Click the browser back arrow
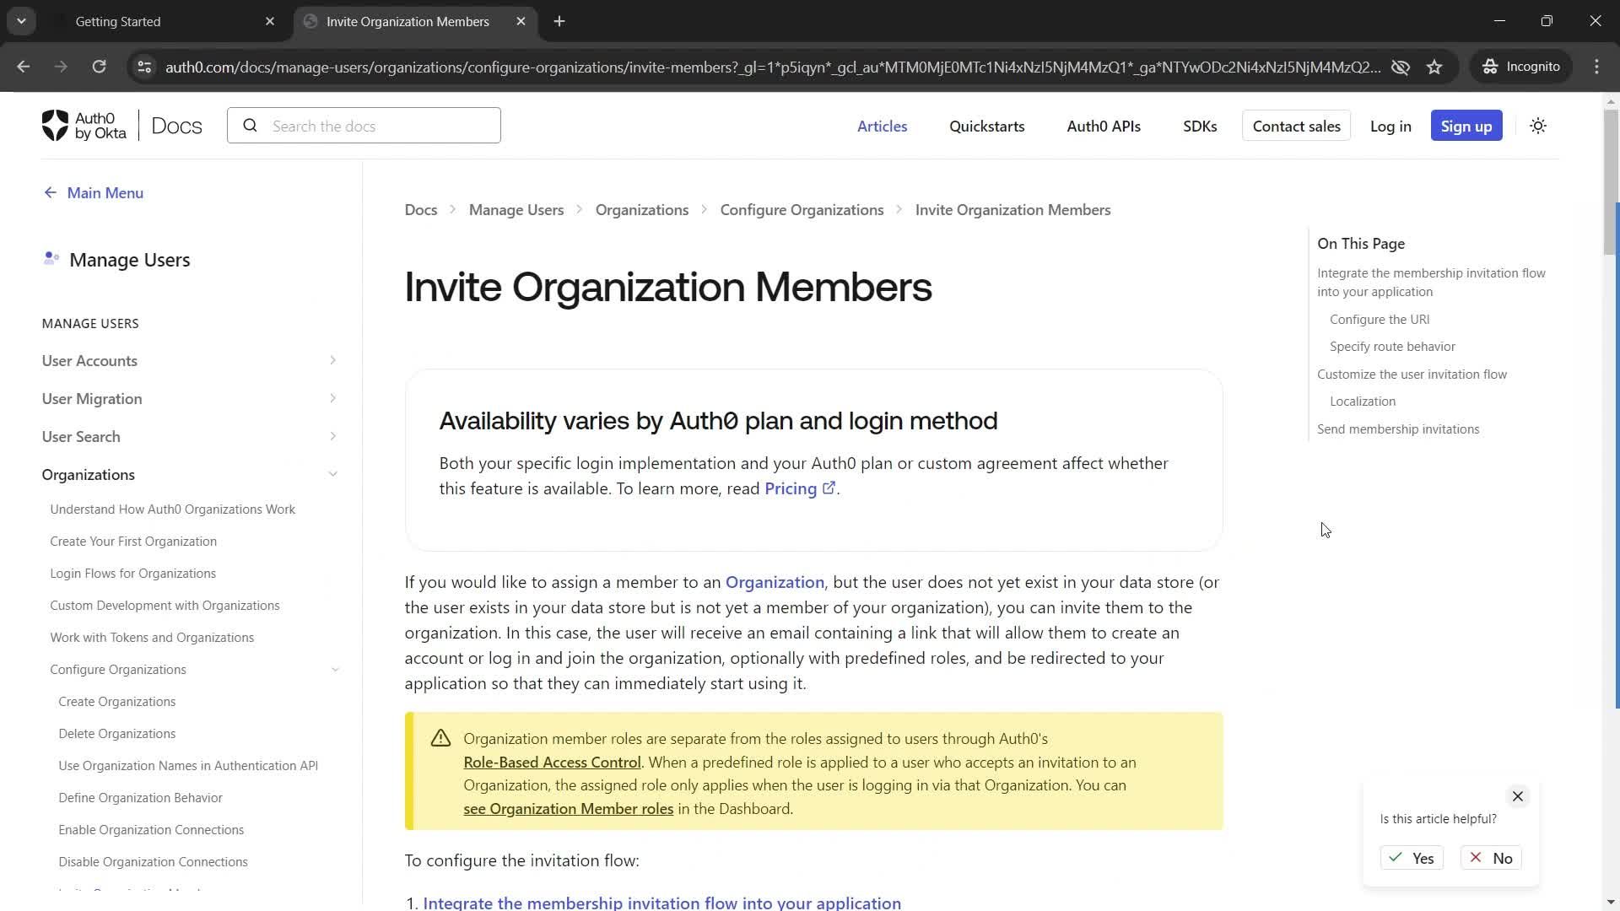The image size is (1620, 911). 24,67
